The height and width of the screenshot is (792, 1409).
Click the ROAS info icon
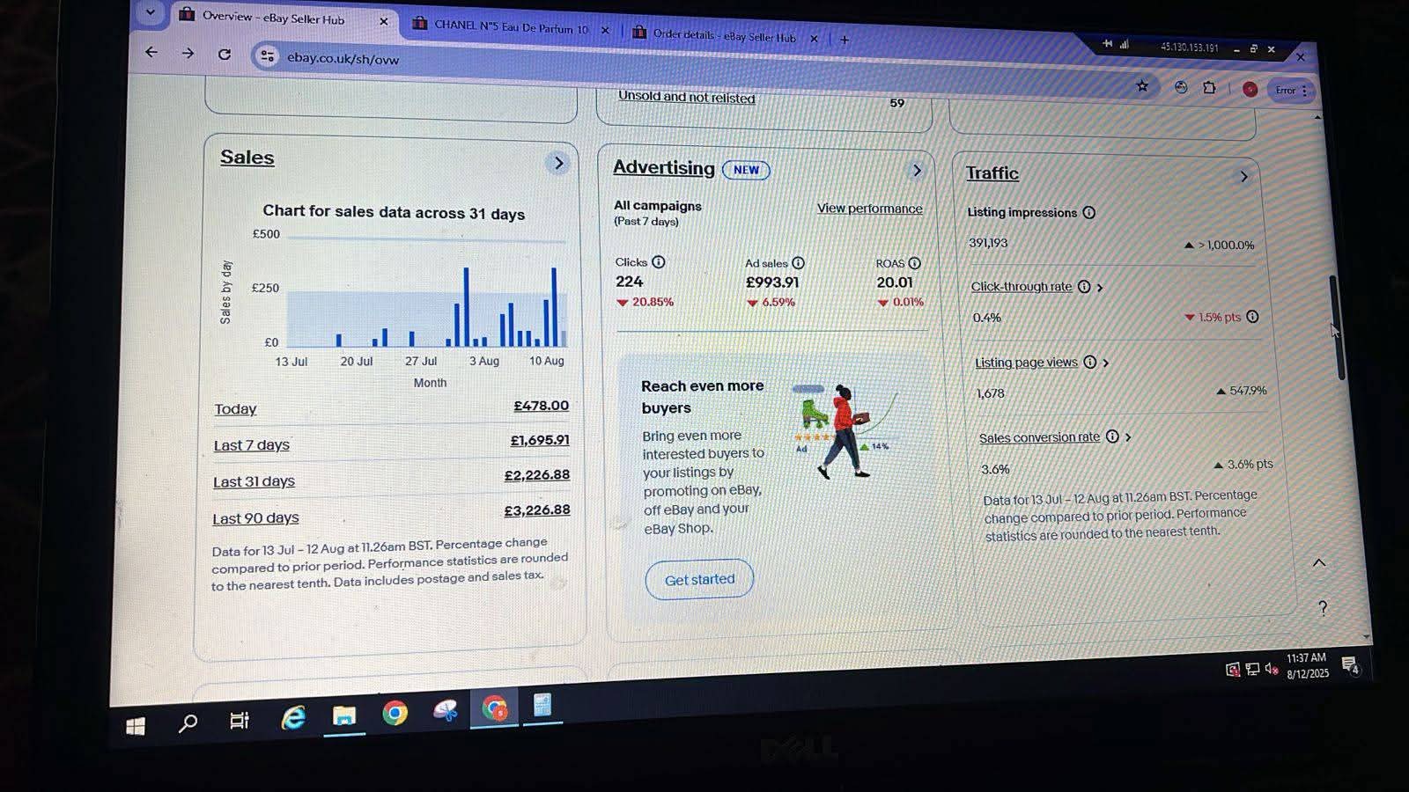click(914, 263)
